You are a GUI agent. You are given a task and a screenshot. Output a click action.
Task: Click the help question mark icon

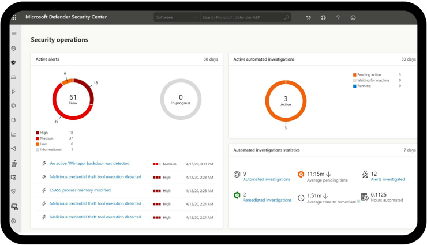tap(338, 17)
